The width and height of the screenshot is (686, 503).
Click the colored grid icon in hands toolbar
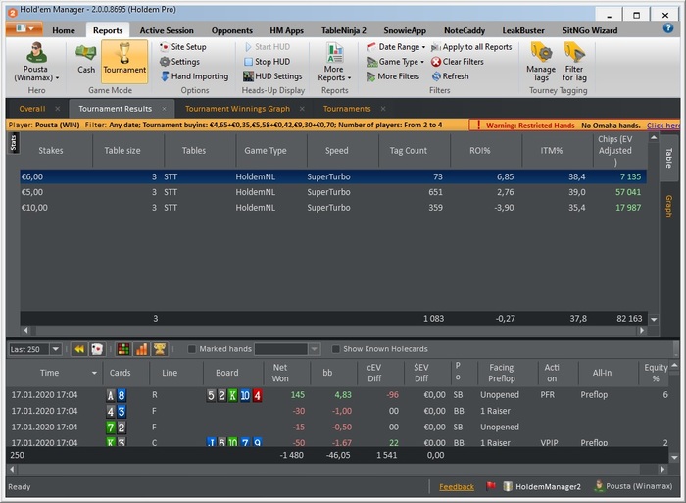[x=123, y=349]
